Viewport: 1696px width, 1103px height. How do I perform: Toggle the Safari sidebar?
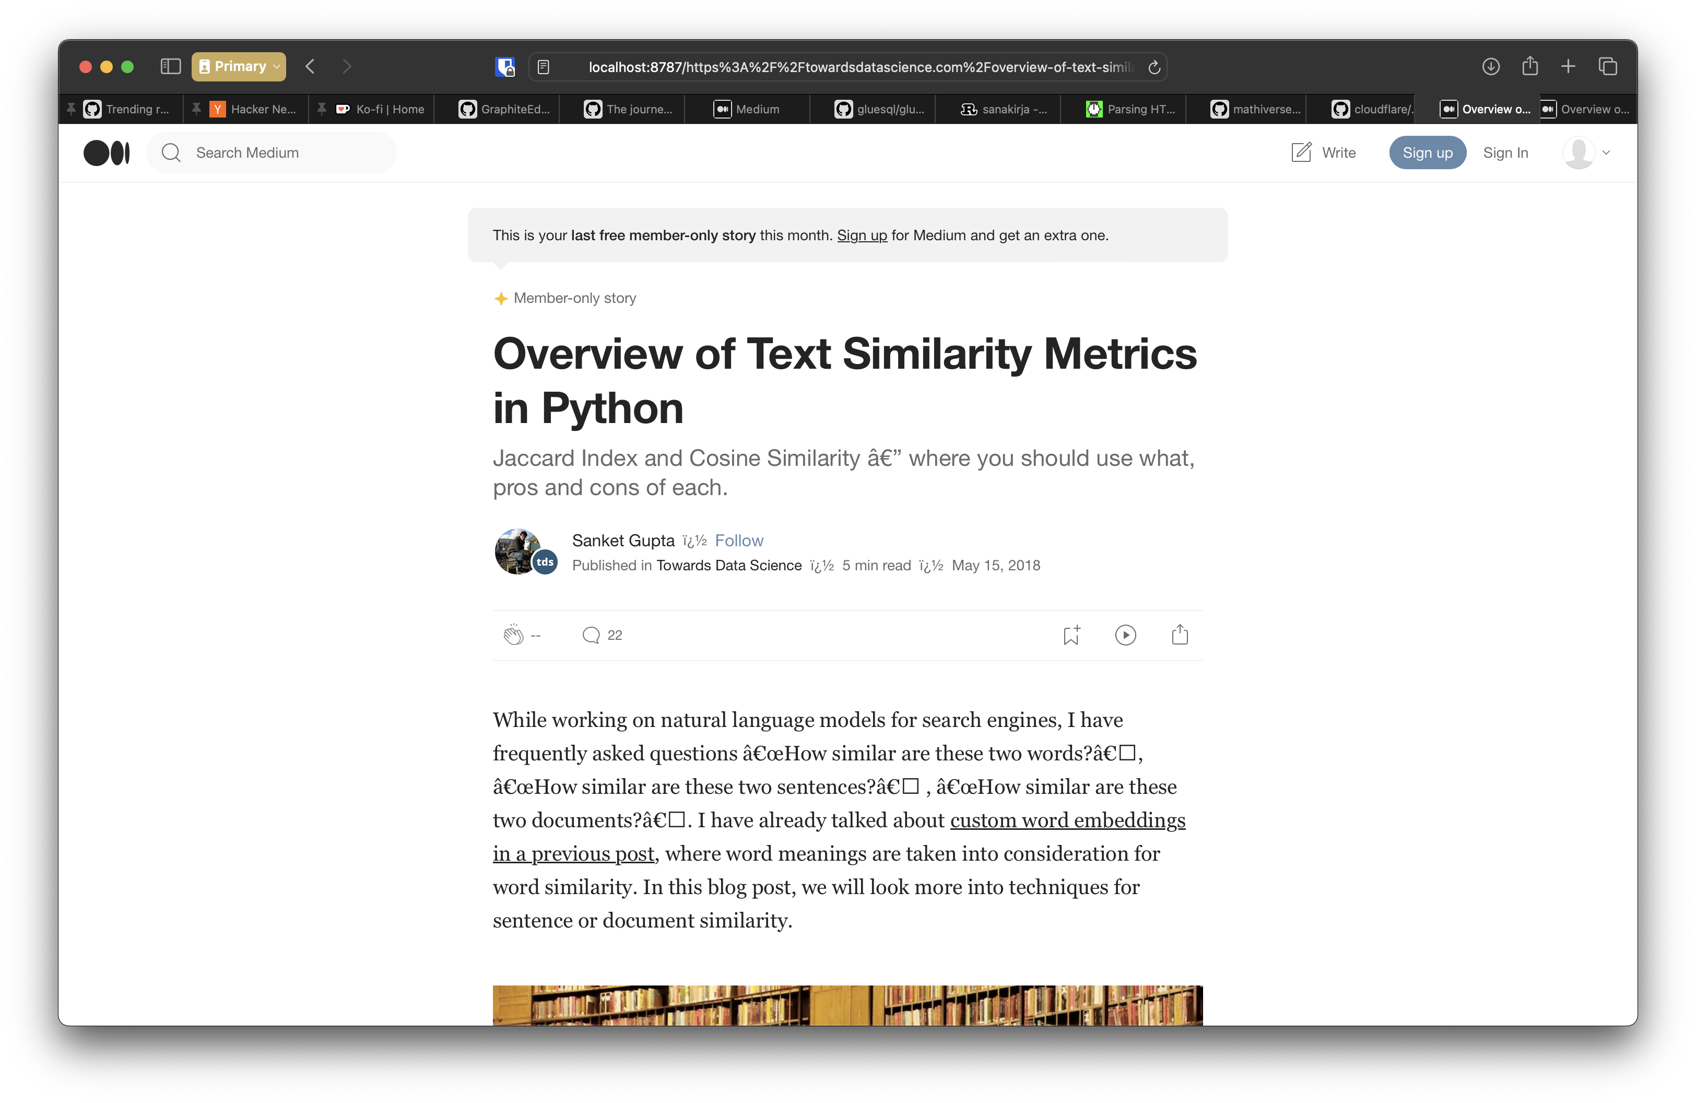click(170, 66)
